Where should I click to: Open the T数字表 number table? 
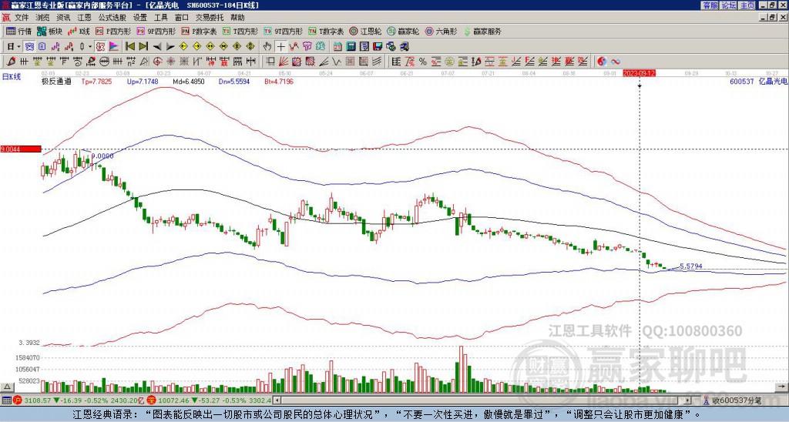[326, 31]
